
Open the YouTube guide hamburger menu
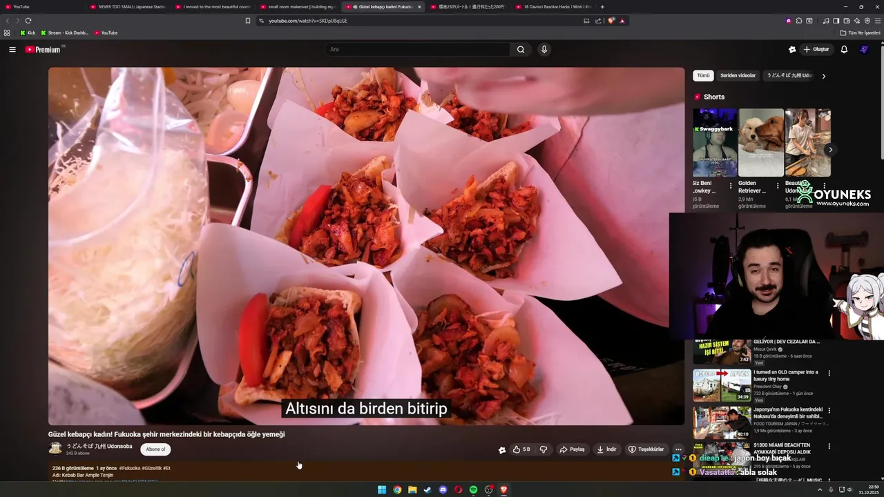tap(12, 50)
